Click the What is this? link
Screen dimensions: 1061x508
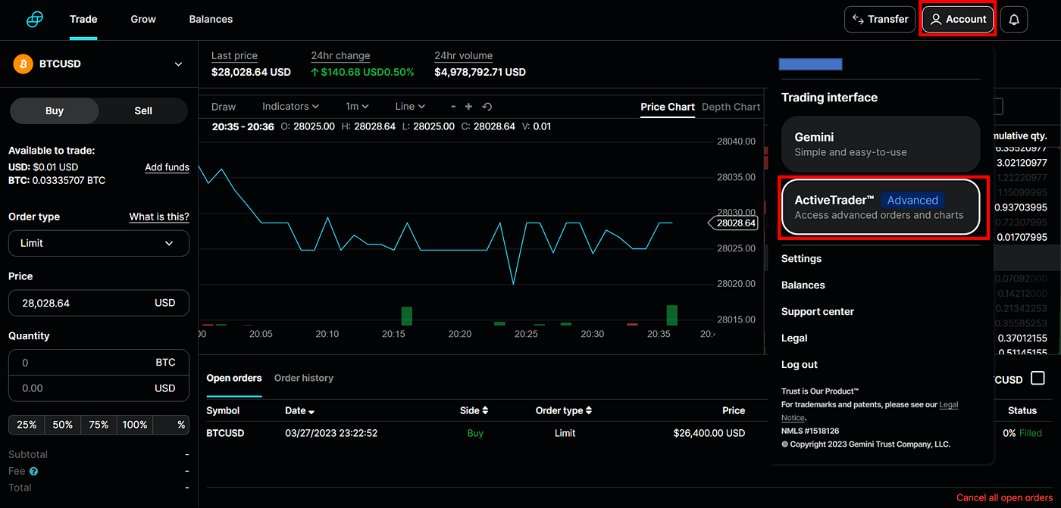[159, 217]
